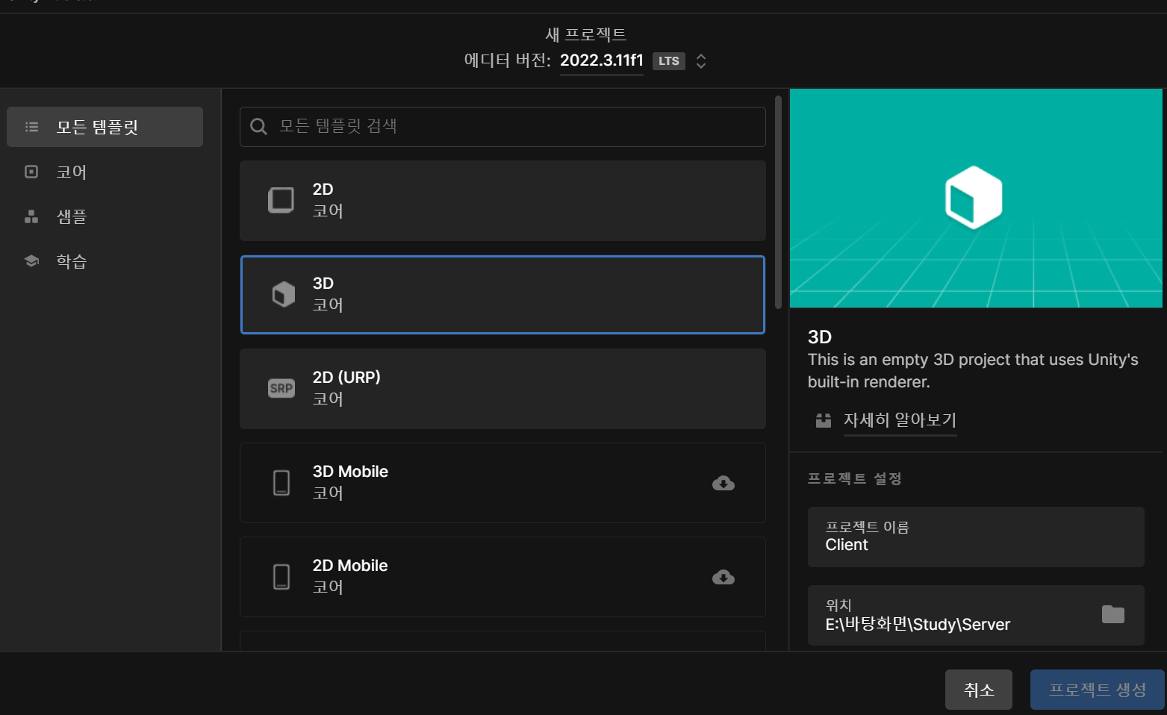Click the 위치 path field

coord(976,615)
